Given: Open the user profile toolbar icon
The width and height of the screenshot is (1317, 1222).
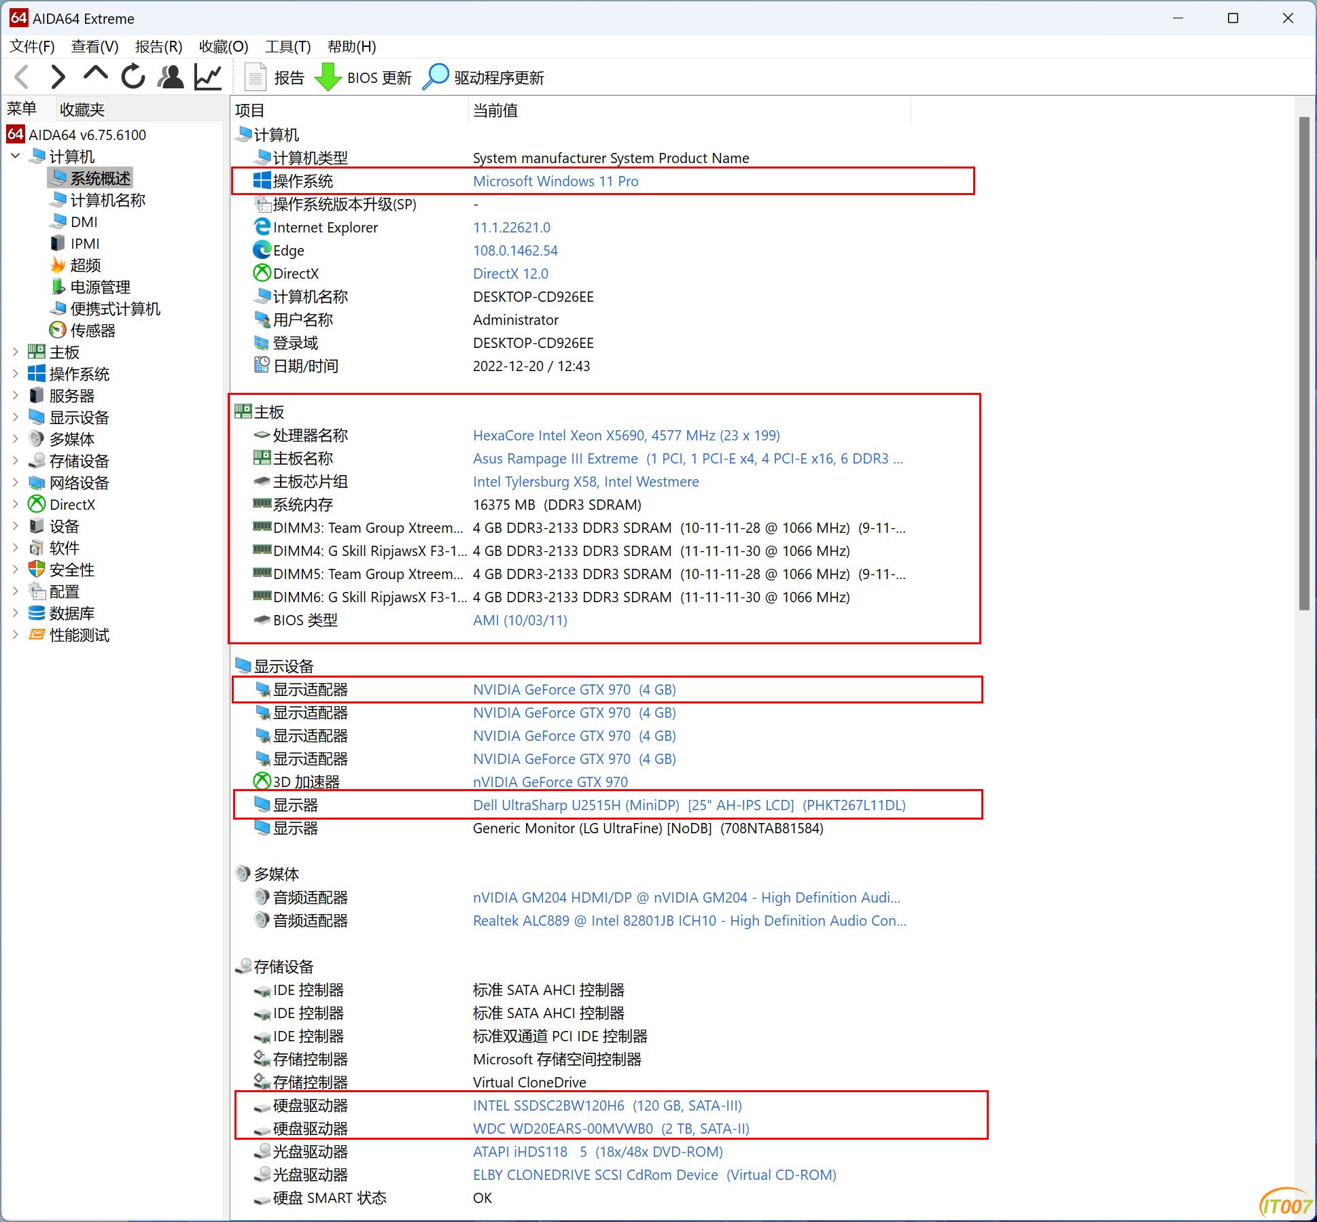Looking at the screenshot, I should (x=171, y=77).
